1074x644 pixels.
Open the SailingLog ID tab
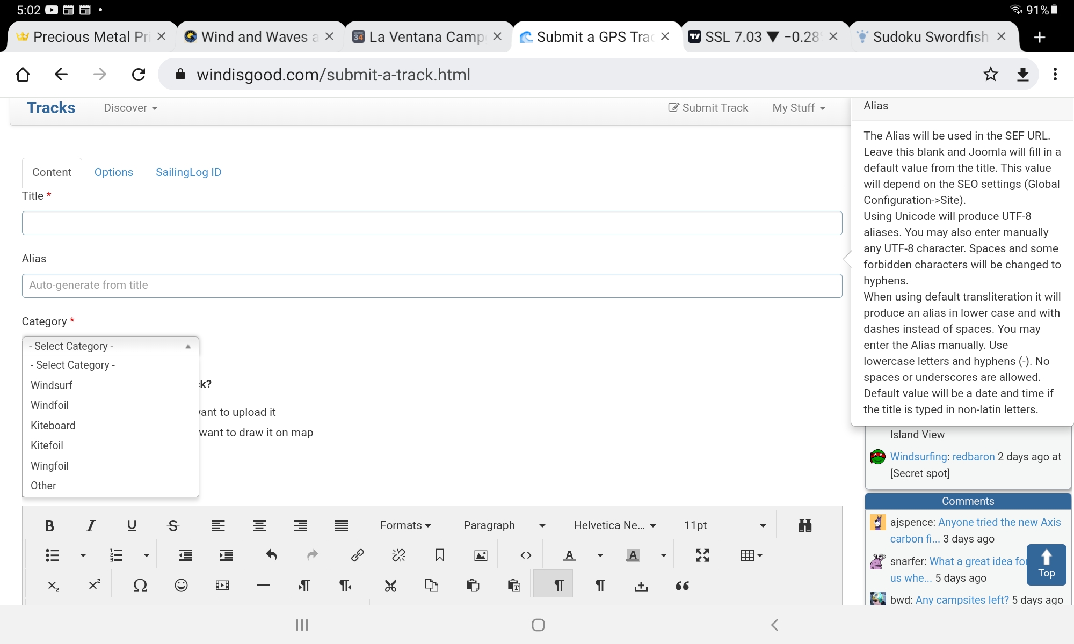pos(188,172)
